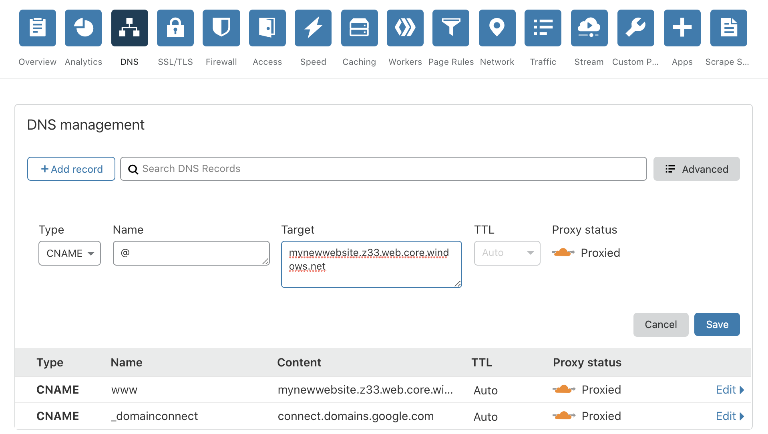Screen dimensions: 768x434
Task: Click the Add record button
Action: coord(71,169)
